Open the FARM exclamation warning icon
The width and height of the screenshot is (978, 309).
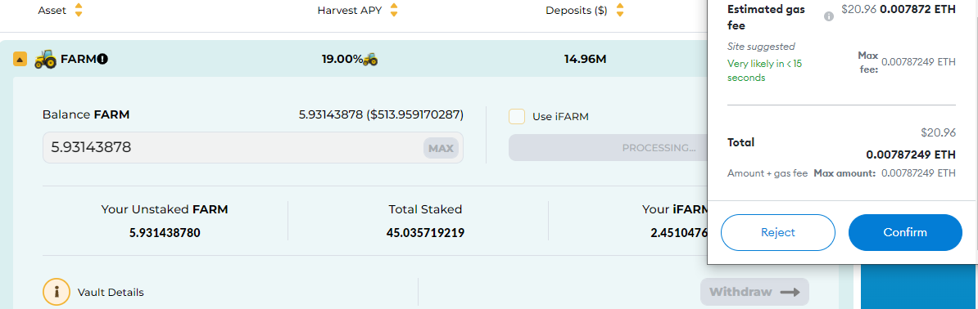coord(103,59)
